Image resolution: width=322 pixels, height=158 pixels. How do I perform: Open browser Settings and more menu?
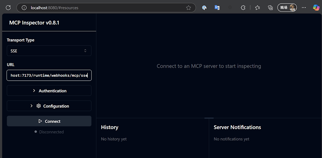click(304, 8)
